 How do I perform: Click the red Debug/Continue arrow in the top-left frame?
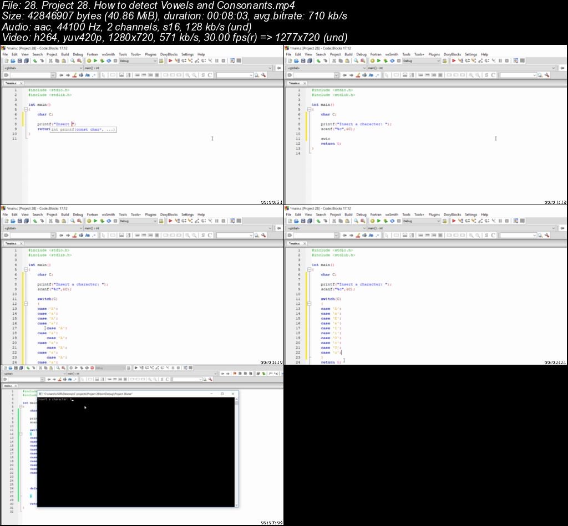(x=170, y=60)
